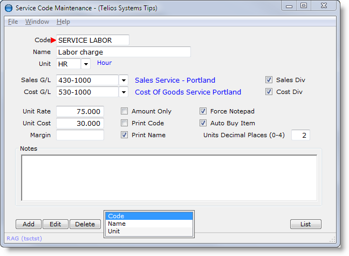Open the Help menu
Screen dimensions: 349x256
tap(63, 22)
